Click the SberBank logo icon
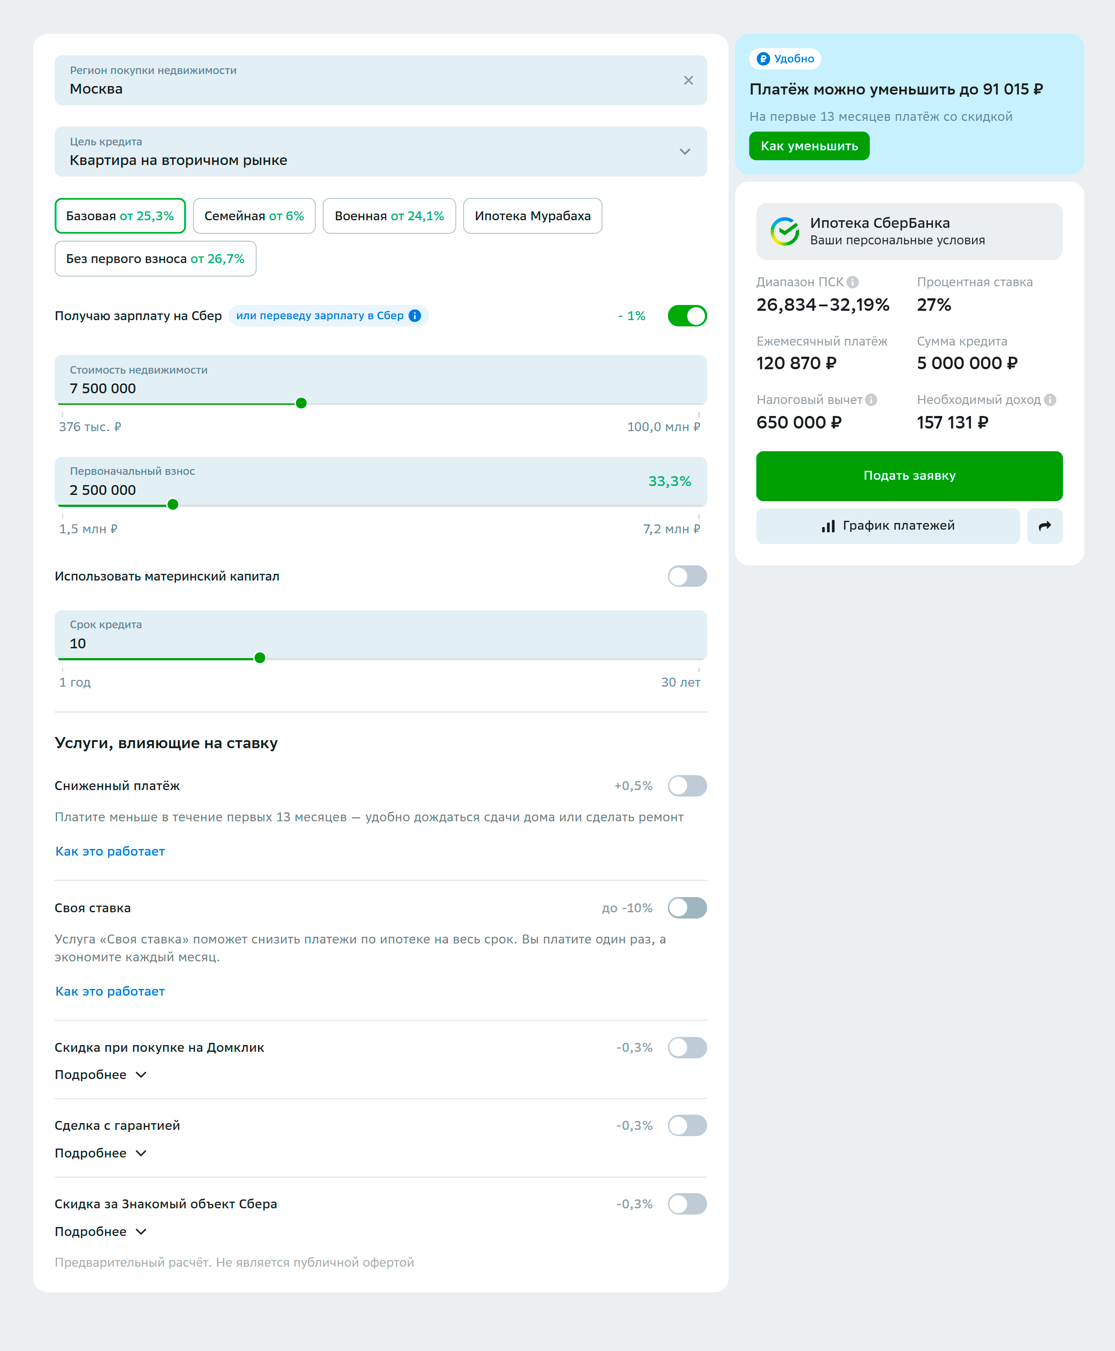Image resolution: width=1115 pixels, height=1351 pixels. pos(784,231)
